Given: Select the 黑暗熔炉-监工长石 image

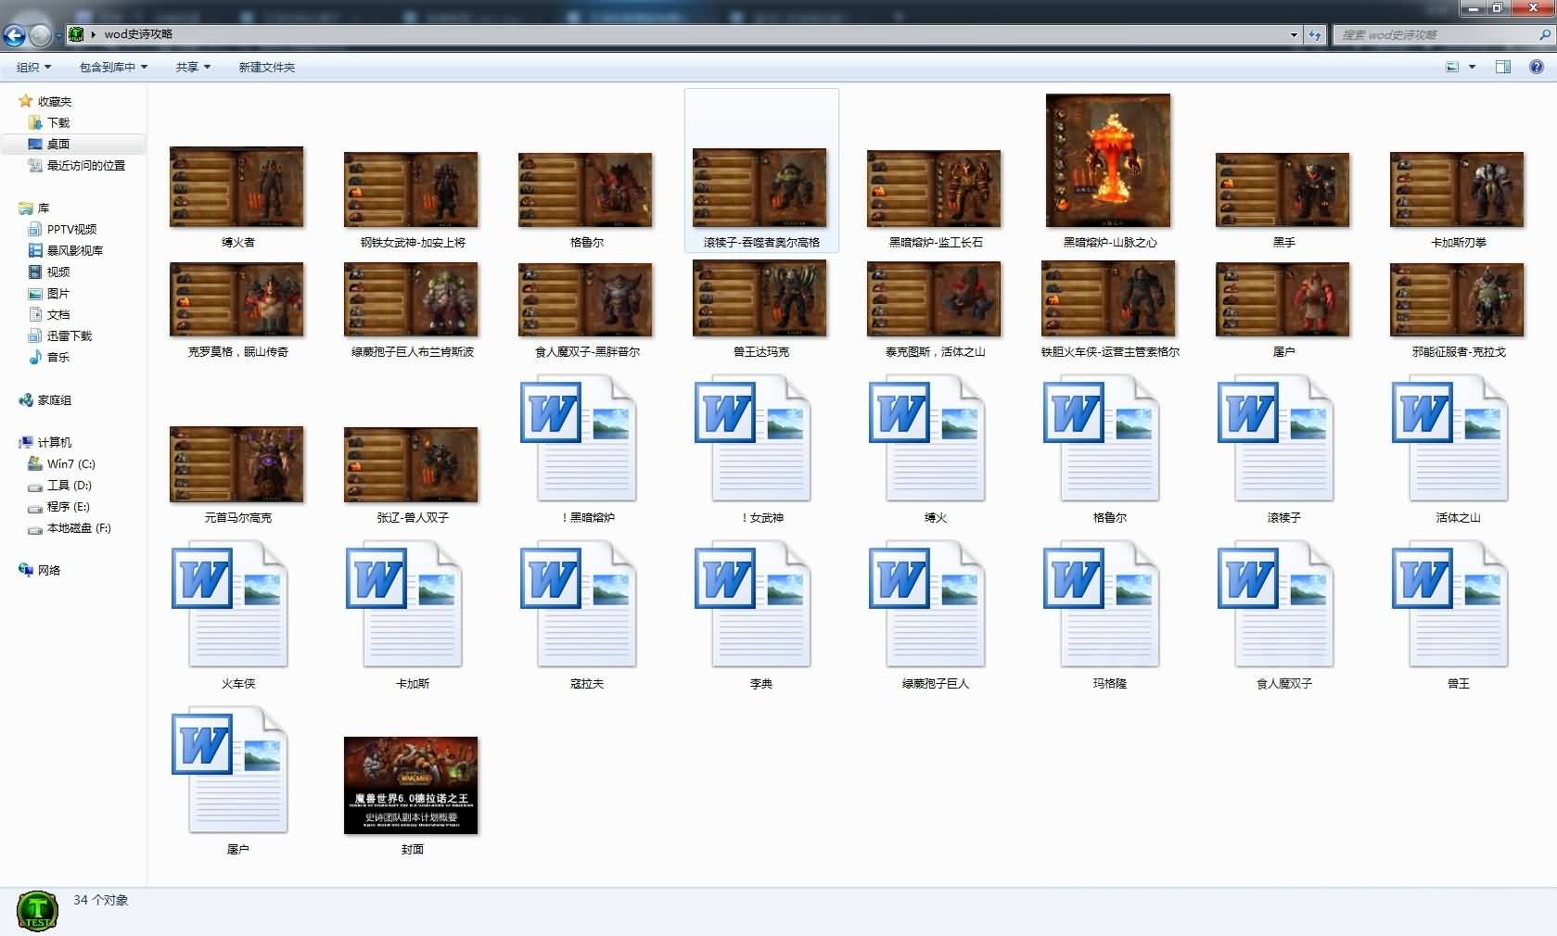Looking at the screenshot, I should pyautogui.click(x=934, y=189).
